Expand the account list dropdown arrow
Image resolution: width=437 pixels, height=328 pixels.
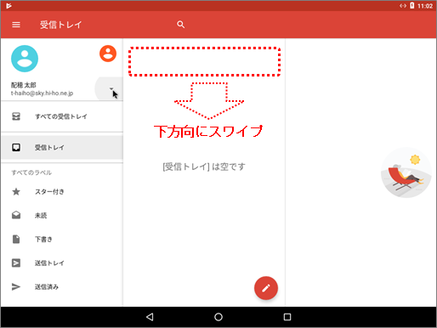coord(111,88)
